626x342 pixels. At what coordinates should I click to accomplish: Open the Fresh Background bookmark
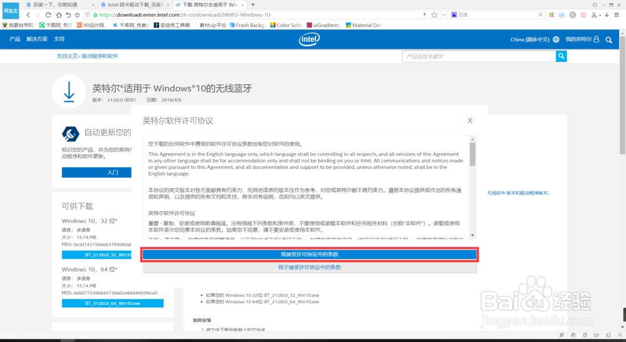(x=247, y=25)
